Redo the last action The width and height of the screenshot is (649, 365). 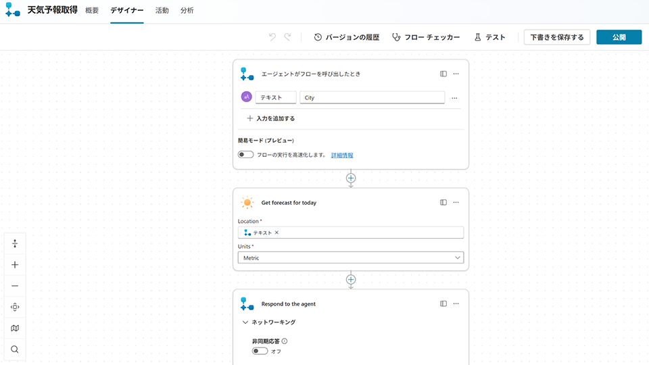(287, 36)
